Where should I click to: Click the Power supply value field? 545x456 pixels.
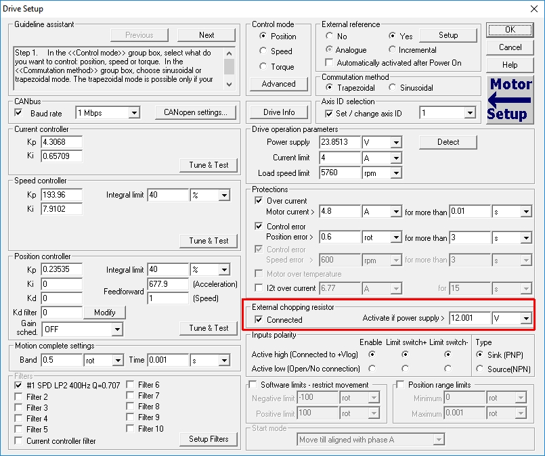pyautogui.click(x=340, y=142)
